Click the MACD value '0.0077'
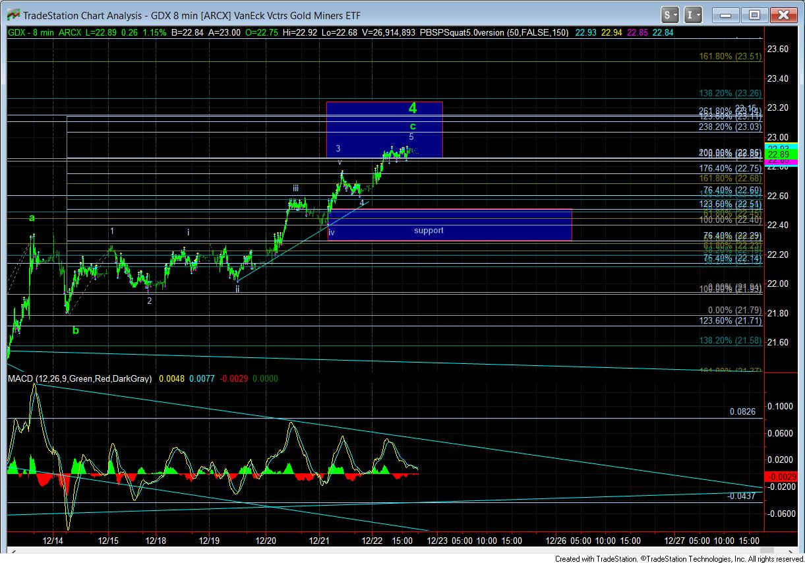Image resolution: width=805 pixels, height=563 pixels. (x=202, y=379)
